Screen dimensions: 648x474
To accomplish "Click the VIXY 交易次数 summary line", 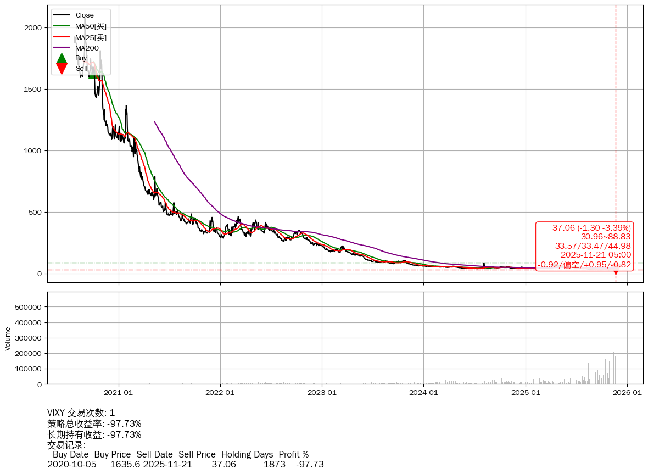I will 81,413.
